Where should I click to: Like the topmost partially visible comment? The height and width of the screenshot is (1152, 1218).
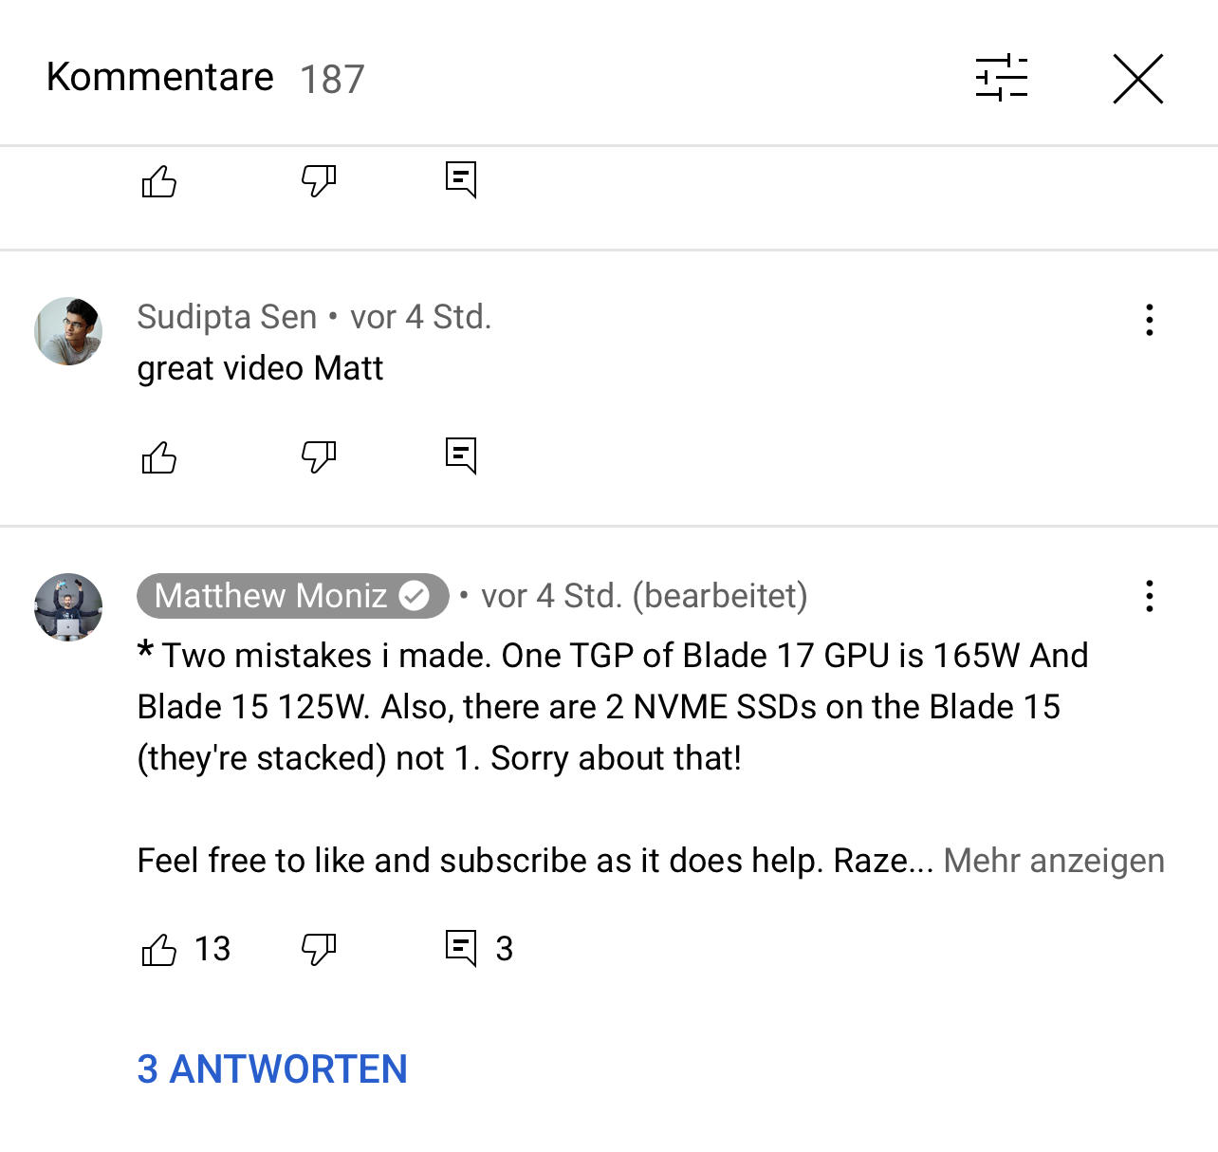click(x=159, y=180)
